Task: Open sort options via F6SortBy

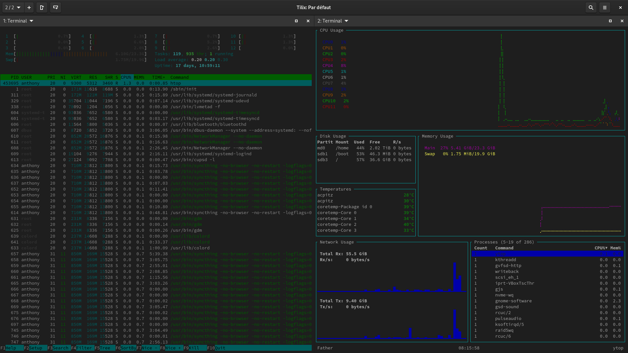Action: pyautogui.click(x=126, y=348)
